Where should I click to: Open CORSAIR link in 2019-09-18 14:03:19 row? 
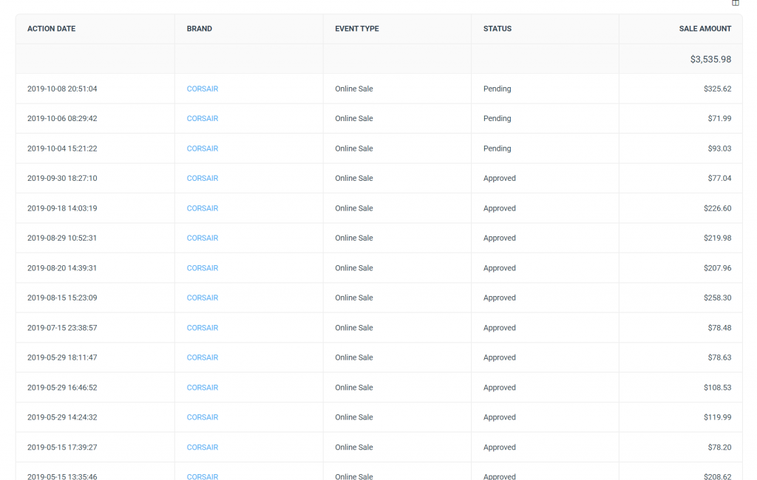[x=203, y=208]
